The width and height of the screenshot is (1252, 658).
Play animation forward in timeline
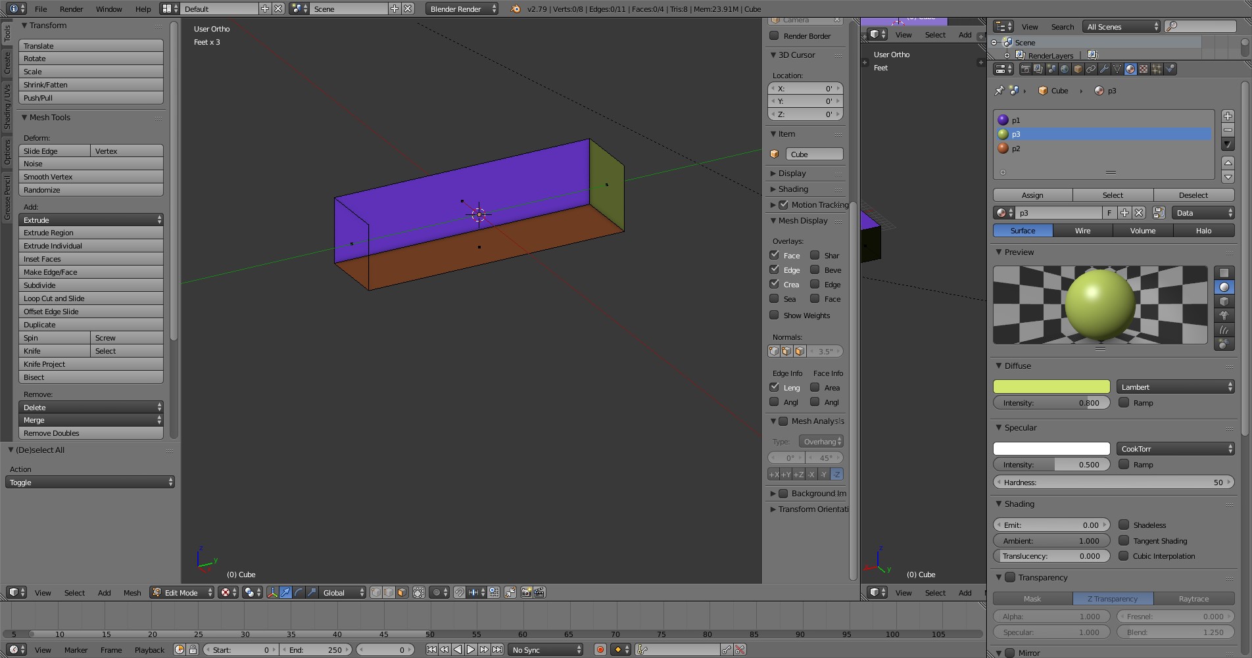pyautogui.click(x=471, y=649)
